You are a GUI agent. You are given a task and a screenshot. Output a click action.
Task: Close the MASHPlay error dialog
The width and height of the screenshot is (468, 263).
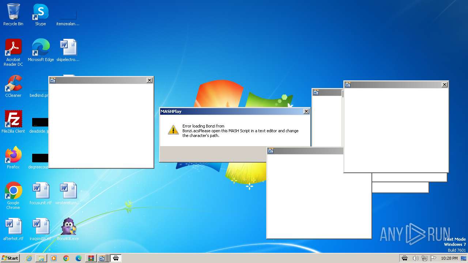(x=306, y=111)
